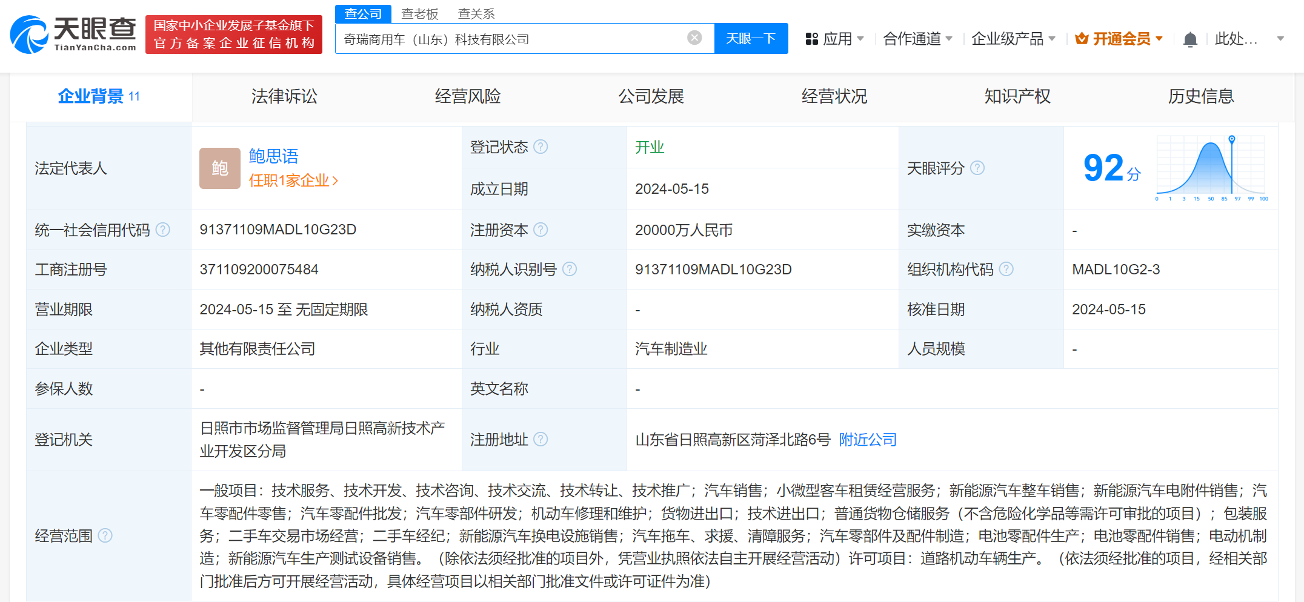Viewport: 1304px width, 602px height.
Task: Switch to the 法律诉讼 tab
Action: 284,96
